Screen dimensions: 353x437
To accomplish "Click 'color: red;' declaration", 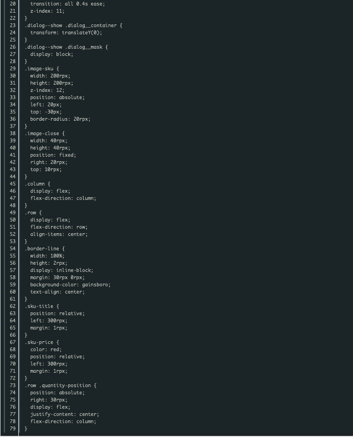I will [46, 349].
